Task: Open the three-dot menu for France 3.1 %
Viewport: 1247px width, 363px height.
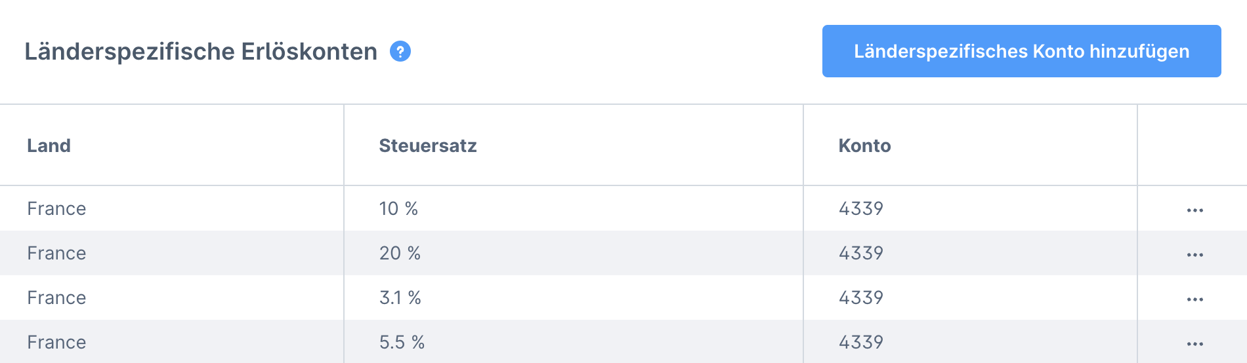Action: click(x=1194, y=299)
